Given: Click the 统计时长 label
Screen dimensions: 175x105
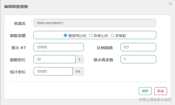Looking at the screenshot, I should pyautogui.click(x=18, y=72).
